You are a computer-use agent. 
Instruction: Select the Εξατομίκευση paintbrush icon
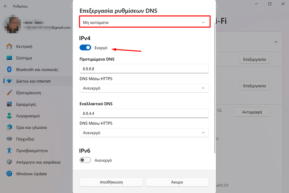point(10,93)
